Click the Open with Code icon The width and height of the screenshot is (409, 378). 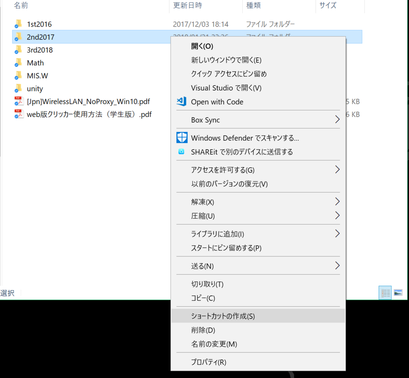click(181, 102)
